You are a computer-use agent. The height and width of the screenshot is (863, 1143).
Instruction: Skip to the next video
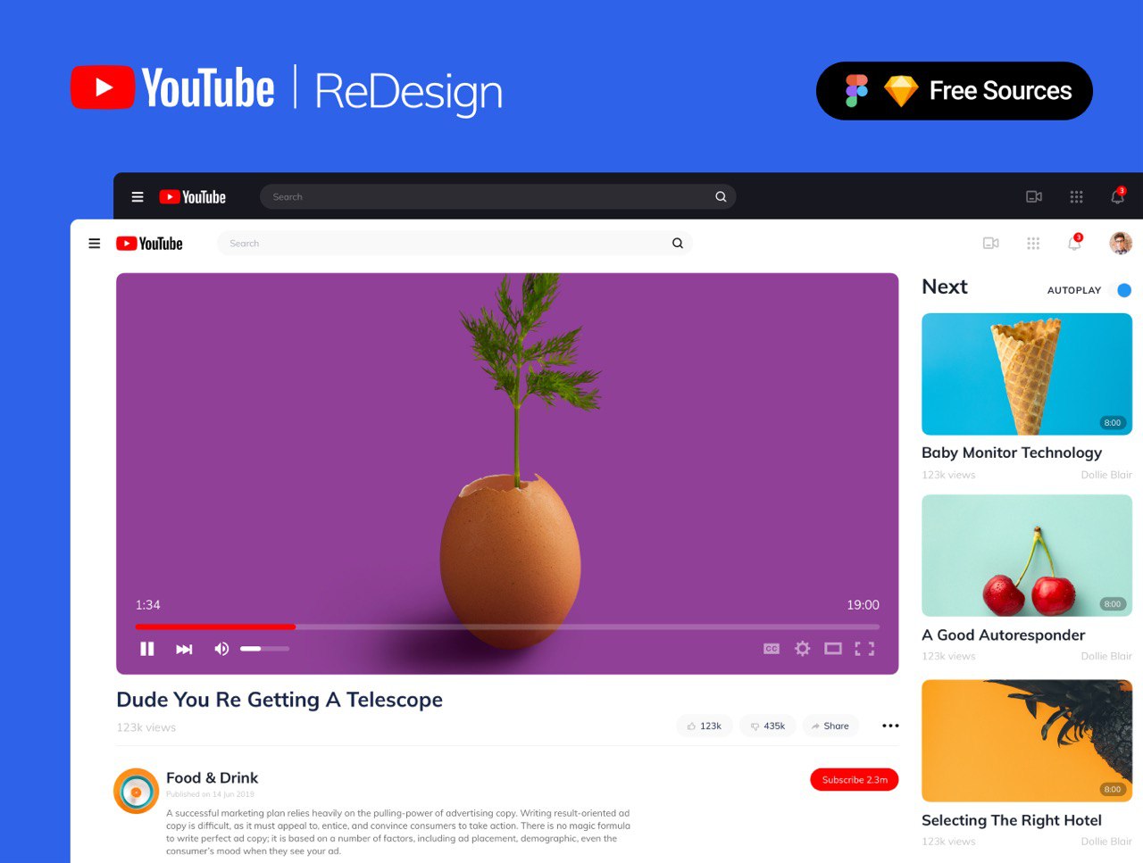tap(184, 649)
